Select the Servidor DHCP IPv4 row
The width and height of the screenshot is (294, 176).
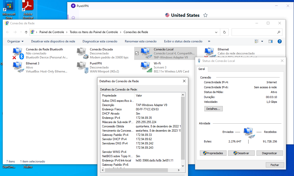141,139
